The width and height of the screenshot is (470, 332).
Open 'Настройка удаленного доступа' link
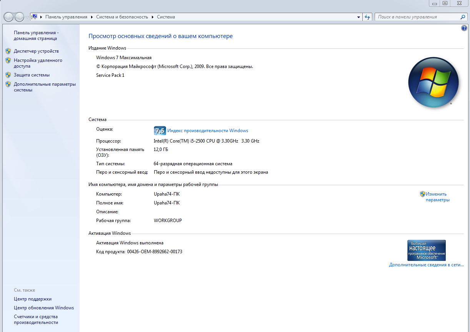click(x=38, y=63)
